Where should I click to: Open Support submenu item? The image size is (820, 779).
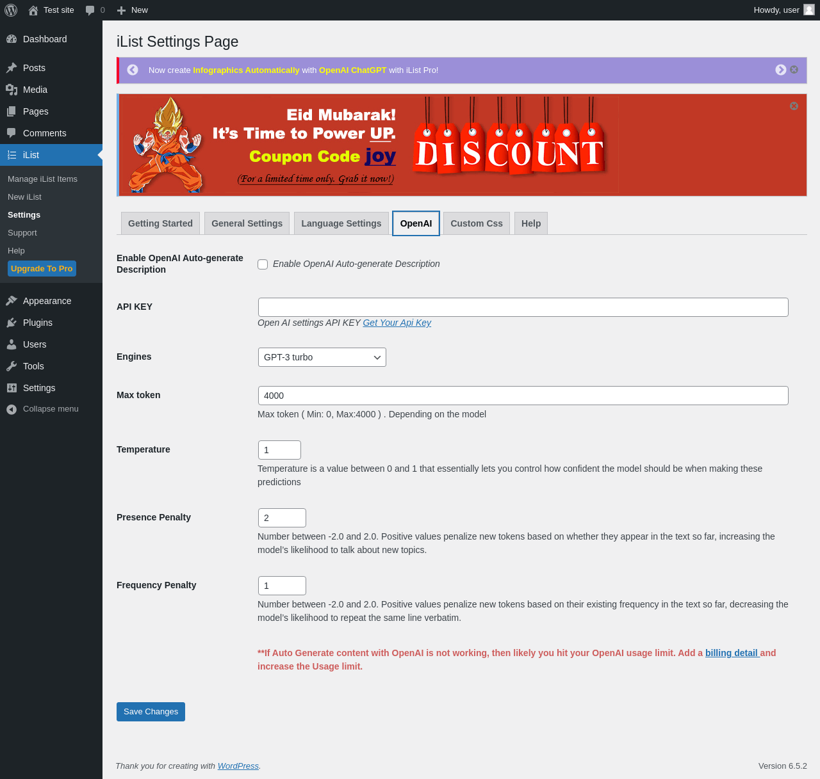click(22, 233)
